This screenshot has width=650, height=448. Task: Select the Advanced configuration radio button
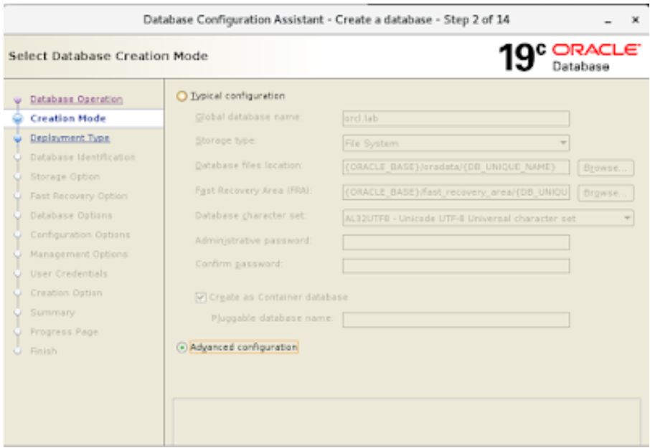(182, 348)
